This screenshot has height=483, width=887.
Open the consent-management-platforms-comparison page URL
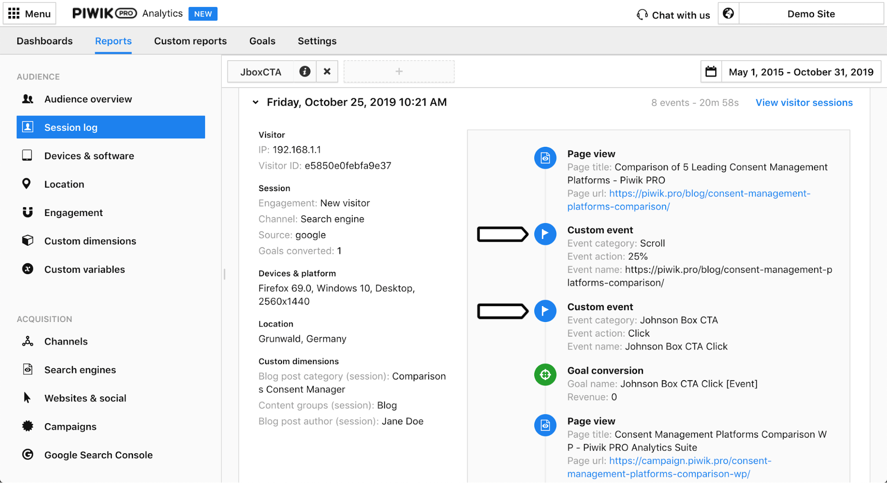coord(709,194)
